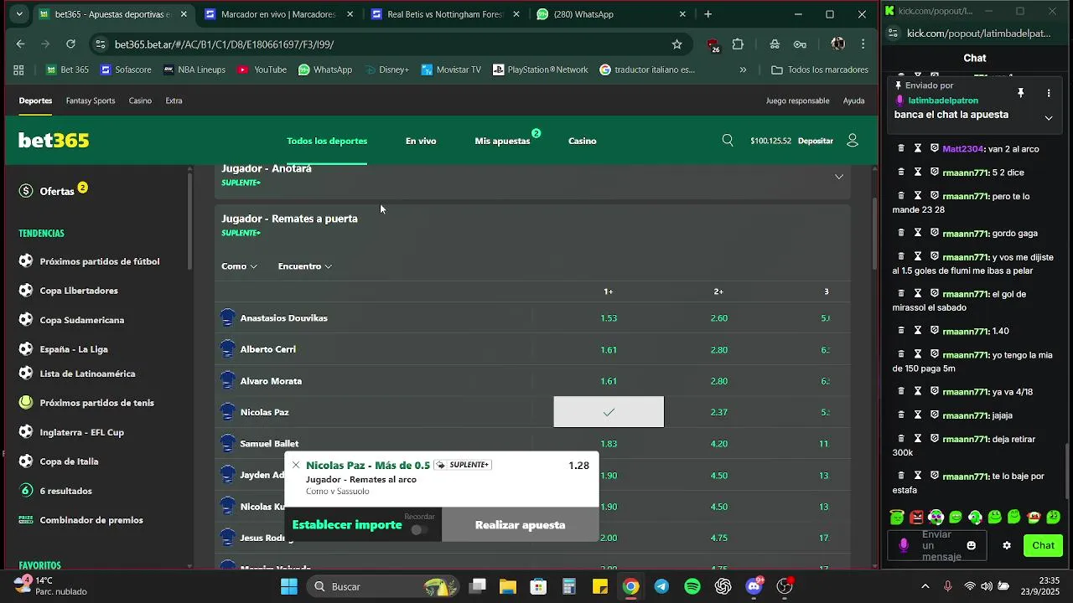Open emoji picker in Kick chat input

972,545
